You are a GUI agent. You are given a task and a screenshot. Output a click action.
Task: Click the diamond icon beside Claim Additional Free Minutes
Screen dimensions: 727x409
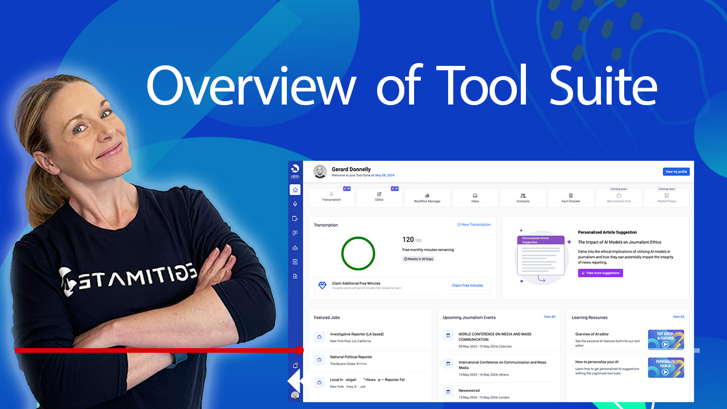323,285
